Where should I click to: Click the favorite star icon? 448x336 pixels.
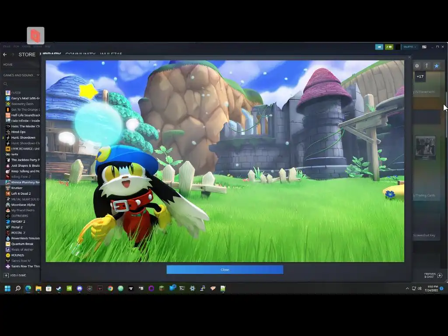436,66
